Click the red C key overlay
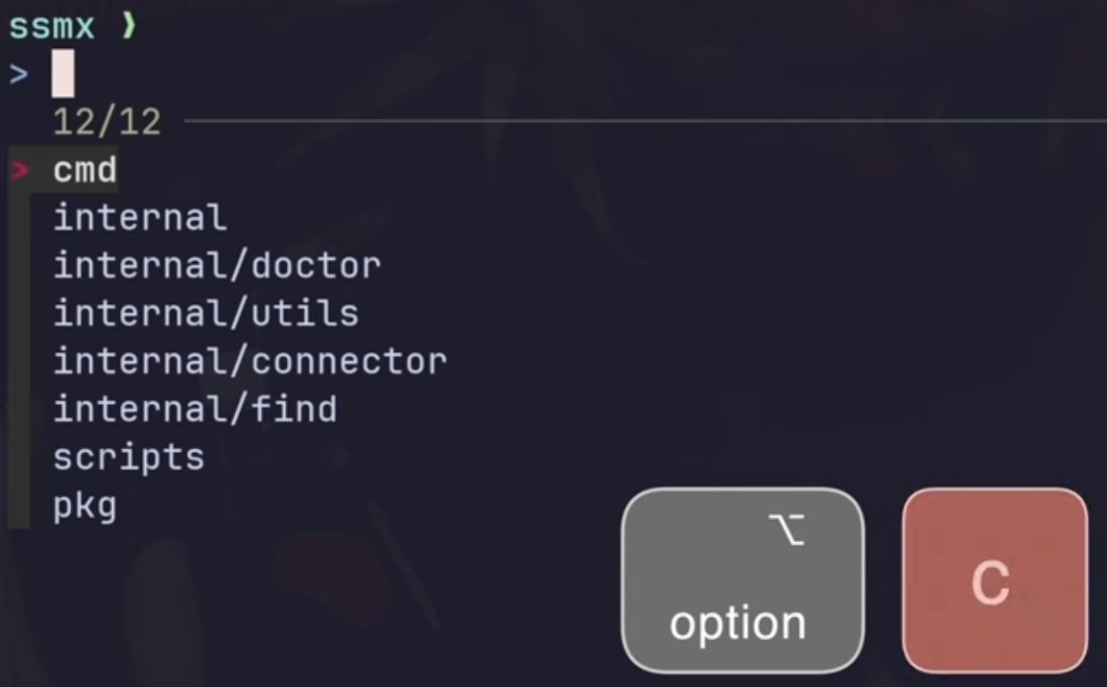The height and width of the screenshot is (687, 1107). click(995, 580)
